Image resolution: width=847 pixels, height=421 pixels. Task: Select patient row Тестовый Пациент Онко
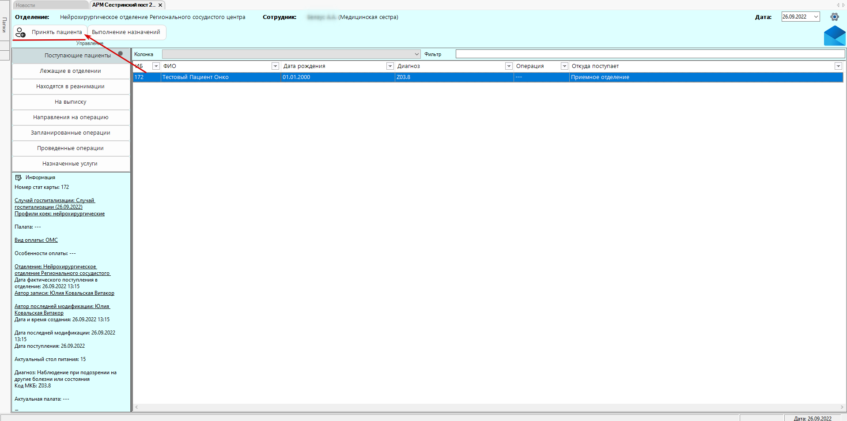[488, 77]
